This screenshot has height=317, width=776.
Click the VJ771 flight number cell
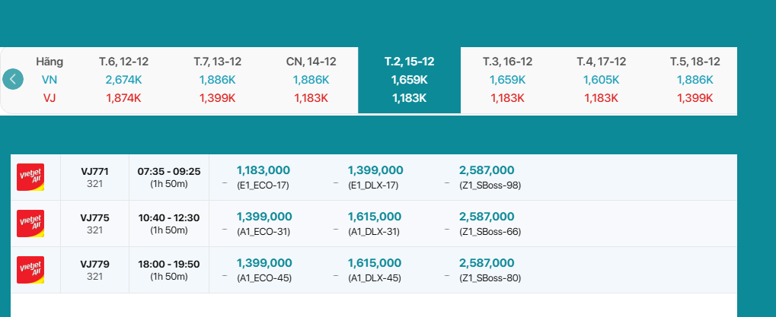click(x=94, y=177)
